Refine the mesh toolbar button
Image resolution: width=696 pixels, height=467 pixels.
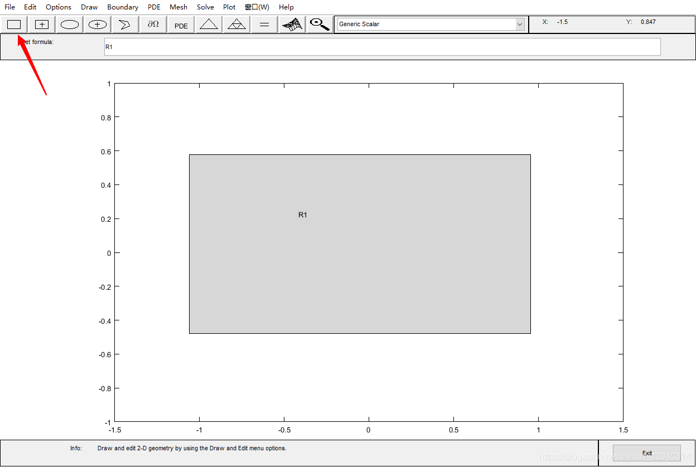[237, 24]
